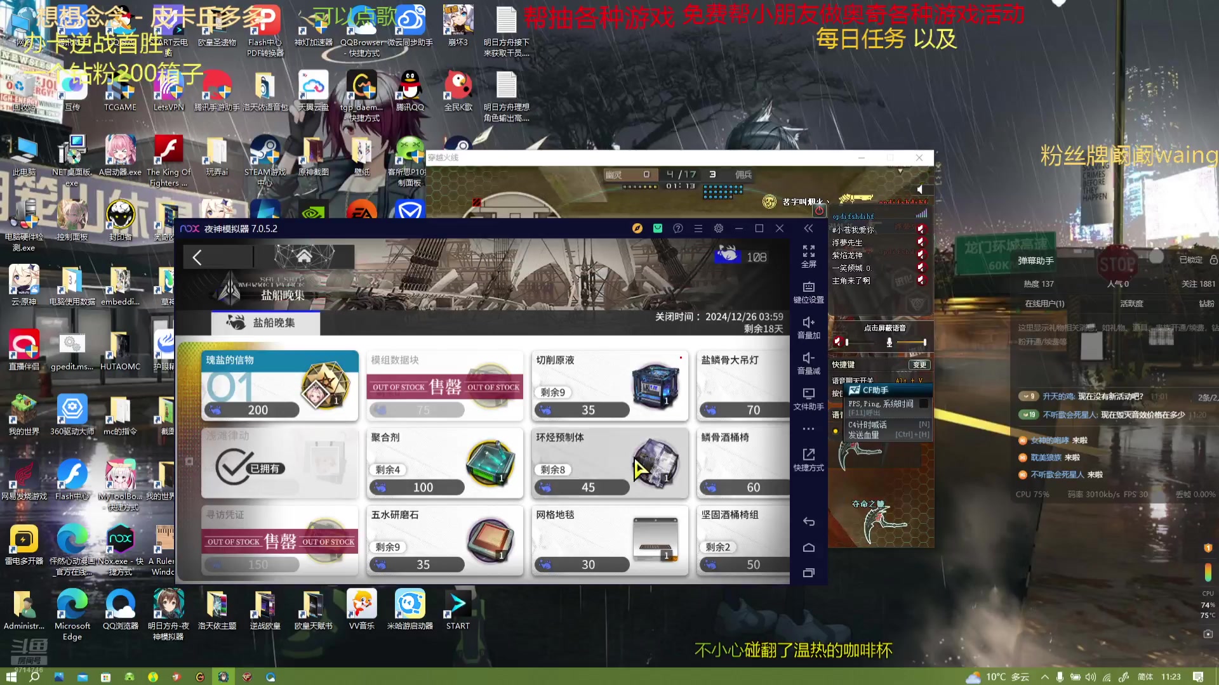Select 网格地毯 shop item priced 30
1219x685 pixels.
point(609,540)
